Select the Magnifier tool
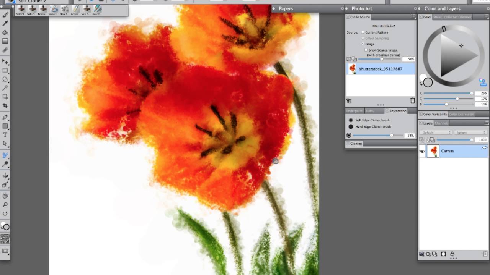The height and width of the screenshot is (275, 490). (x=5, y=205)
